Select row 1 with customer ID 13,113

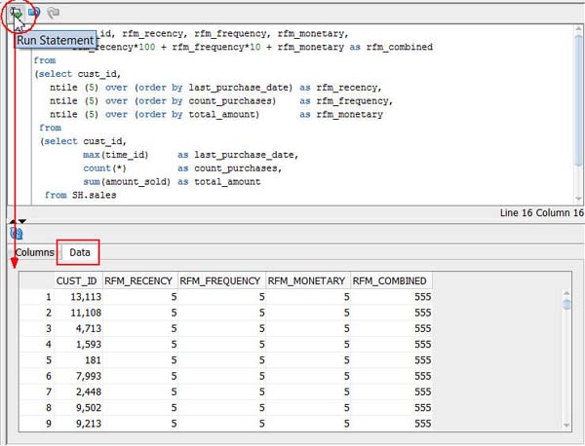point(77,297)
